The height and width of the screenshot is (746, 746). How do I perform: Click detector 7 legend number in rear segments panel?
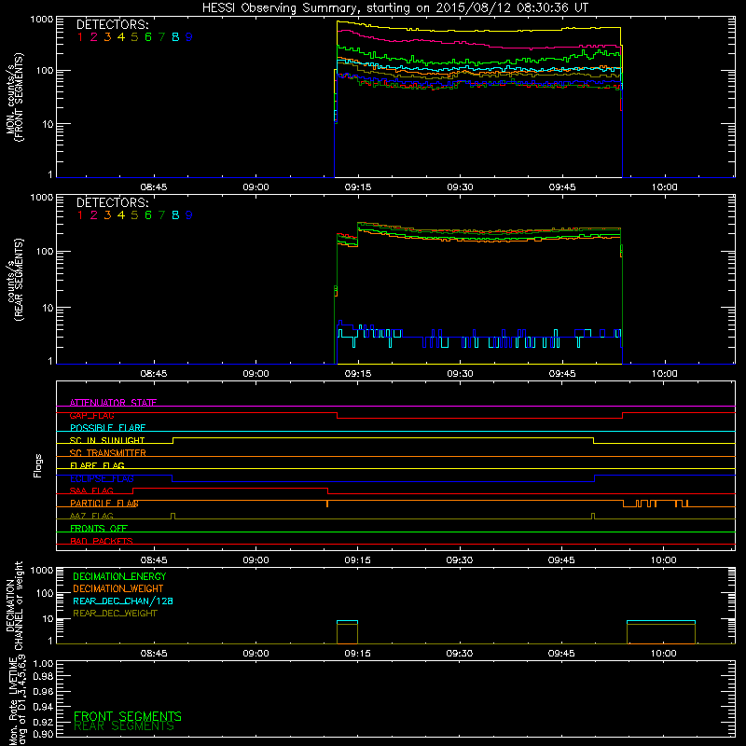point(161,215)
